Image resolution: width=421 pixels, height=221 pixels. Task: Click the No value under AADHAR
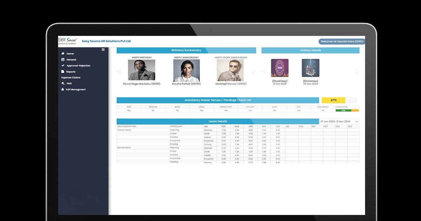pyautogui.click(x=153, y=110)
